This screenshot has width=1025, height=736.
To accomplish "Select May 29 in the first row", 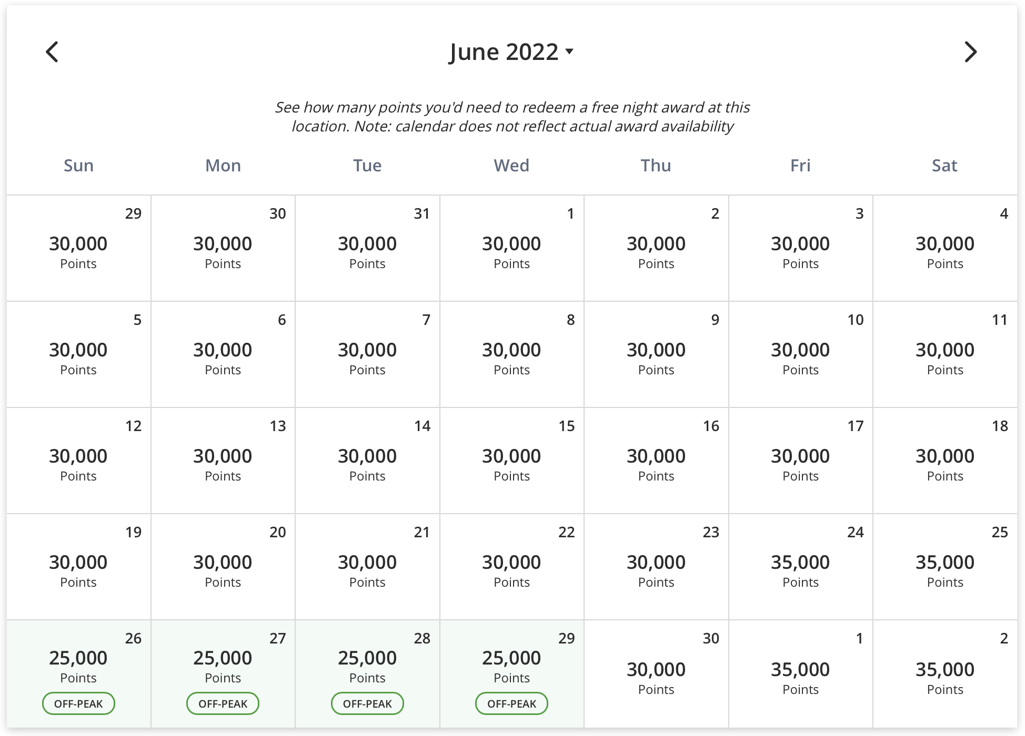I will click(79, 248).
